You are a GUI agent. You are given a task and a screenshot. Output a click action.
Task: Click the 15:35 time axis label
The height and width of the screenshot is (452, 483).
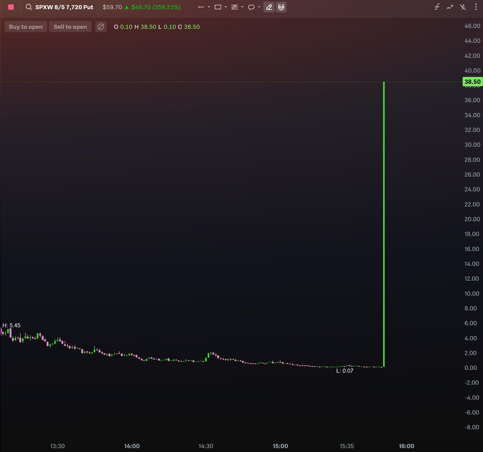pos(347,446)
